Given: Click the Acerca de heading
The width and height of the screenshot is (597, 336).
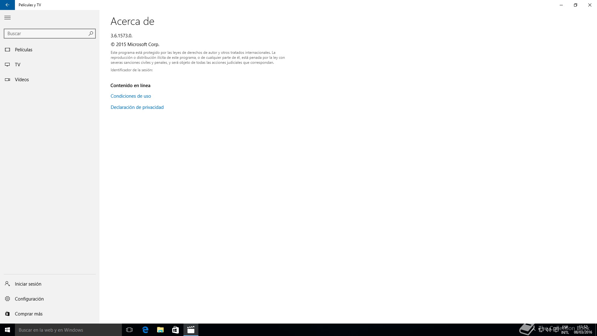Looking at the screenshot, I should 132,21.
